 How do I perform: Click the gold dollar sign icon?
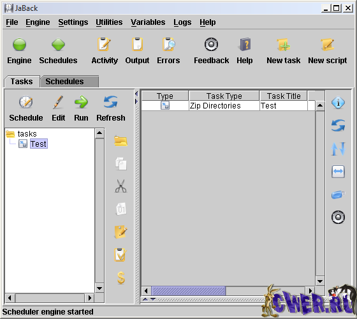(121, 278)
